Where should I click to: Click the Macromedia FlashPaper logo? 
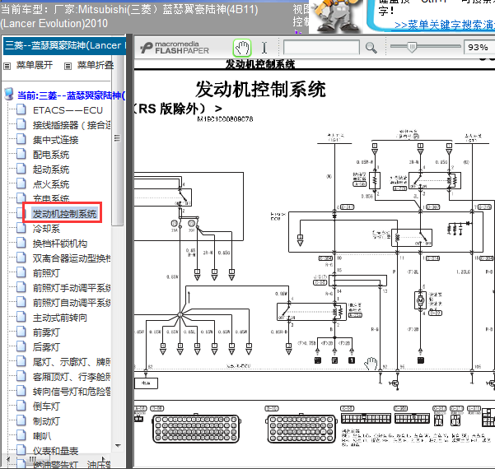coord(175,48)
